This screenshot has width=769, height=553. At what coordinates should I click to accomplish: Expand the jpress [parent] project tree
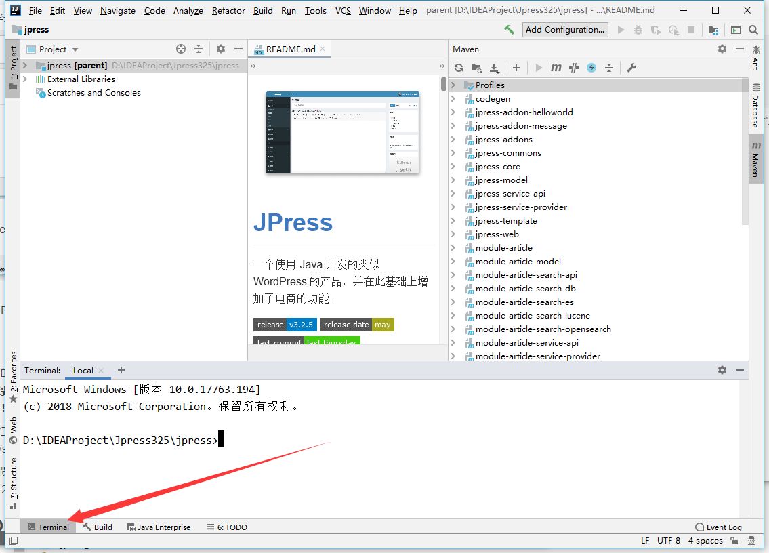tap(24, 66)
